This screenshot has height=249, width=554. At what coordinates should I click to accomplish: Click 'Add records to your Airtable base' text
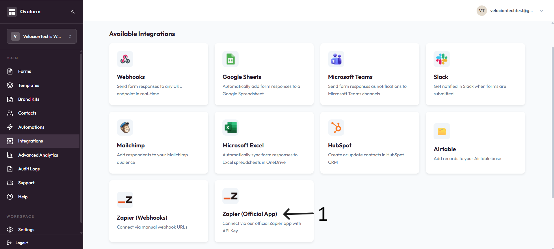pos(467,159)
